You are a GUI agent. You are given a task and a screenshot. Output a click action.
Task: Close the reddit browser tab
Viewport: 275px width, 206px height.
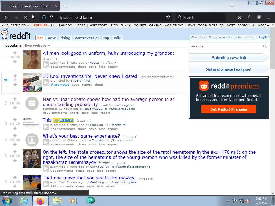coord(56,6)
